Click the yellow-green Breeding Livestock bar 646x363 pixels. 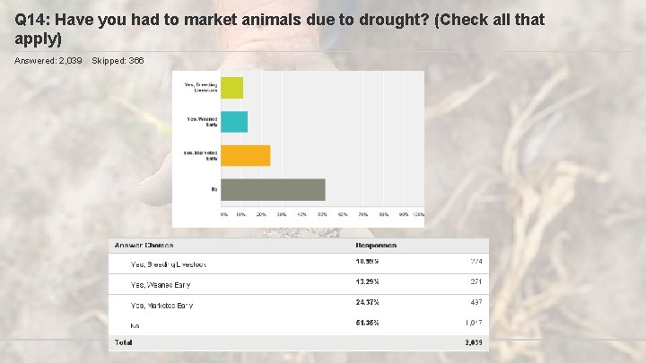tap(231, 88)
